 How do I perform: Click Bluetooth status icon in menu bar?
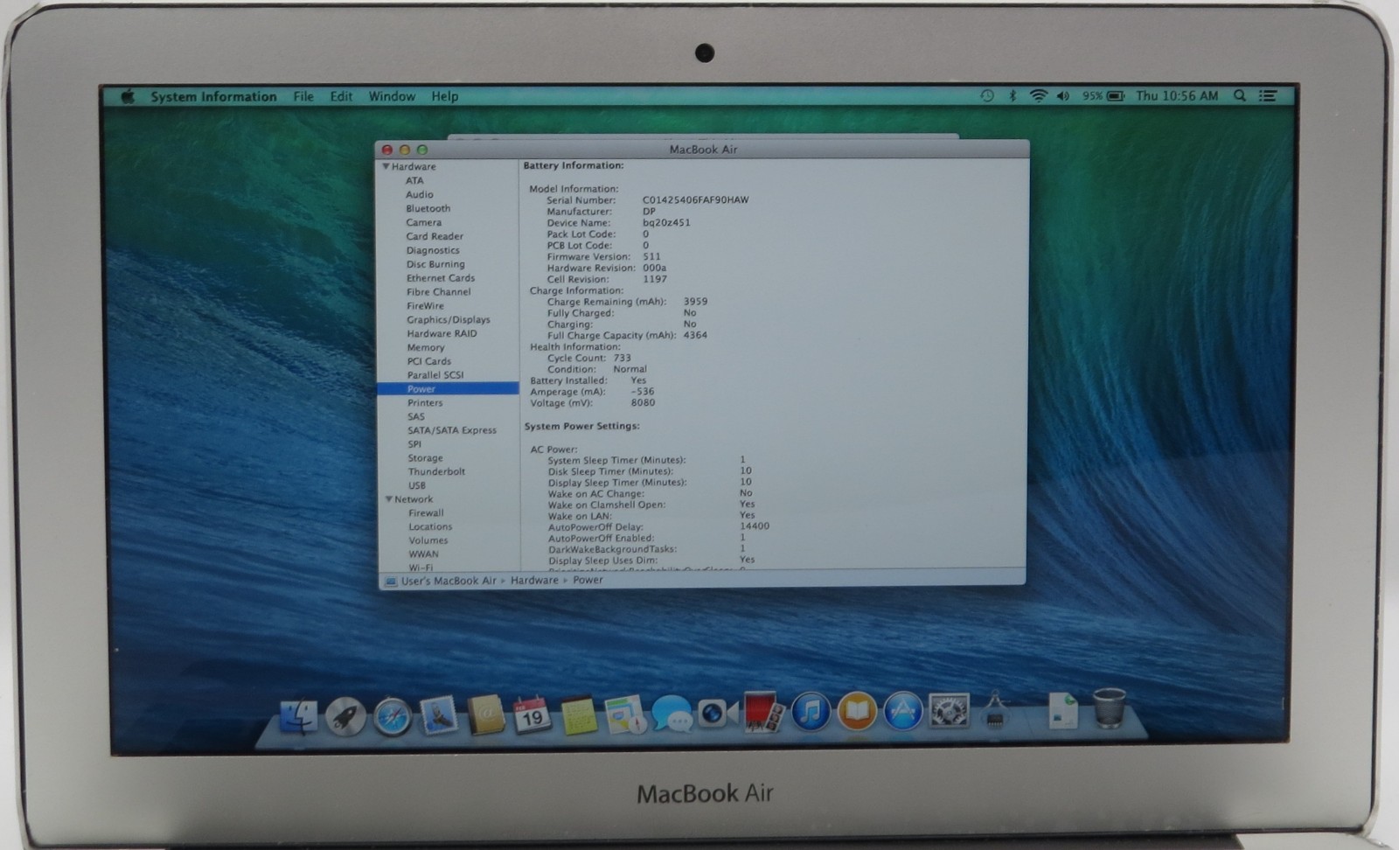1013,96
